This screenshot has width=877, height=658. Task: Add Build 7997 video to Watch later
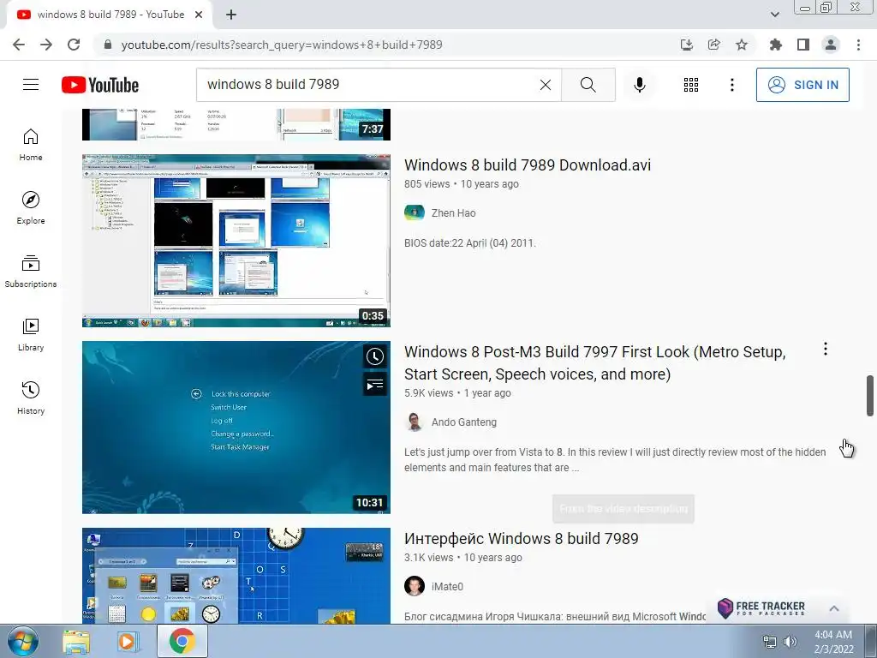[x=375, y=356]
